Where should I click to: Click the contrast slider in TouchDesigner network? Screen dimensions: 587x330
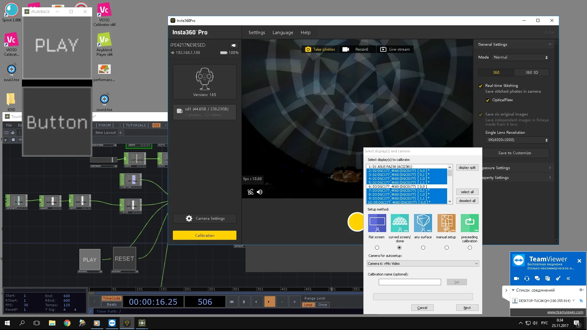[x=104, y=160]
